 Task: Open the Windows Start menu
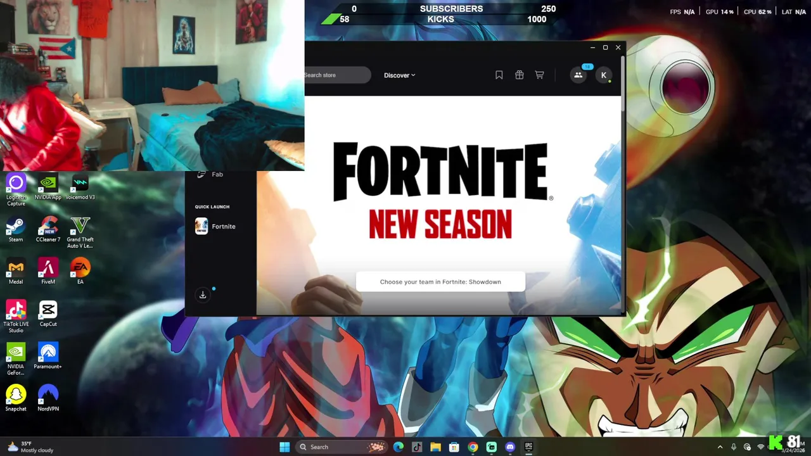284,447
